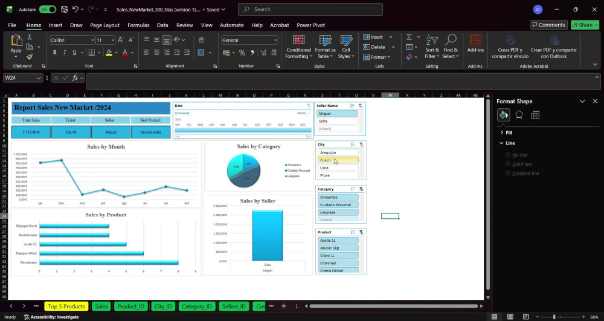
Task: Open the General number format dropdown
Action: [275, 40]
